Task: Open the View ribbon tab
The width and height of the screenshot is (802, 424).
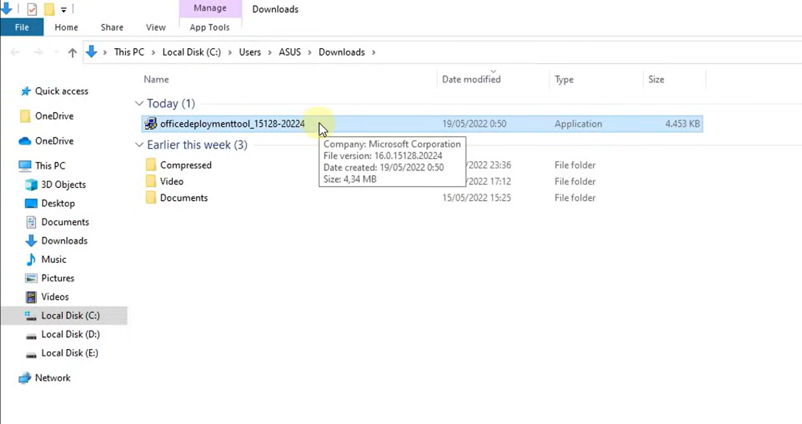Action: pyautogui.click(x=155, y=27)
